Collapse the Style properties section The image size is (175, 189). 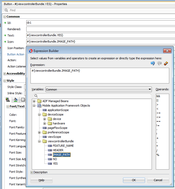click(4, 81)
